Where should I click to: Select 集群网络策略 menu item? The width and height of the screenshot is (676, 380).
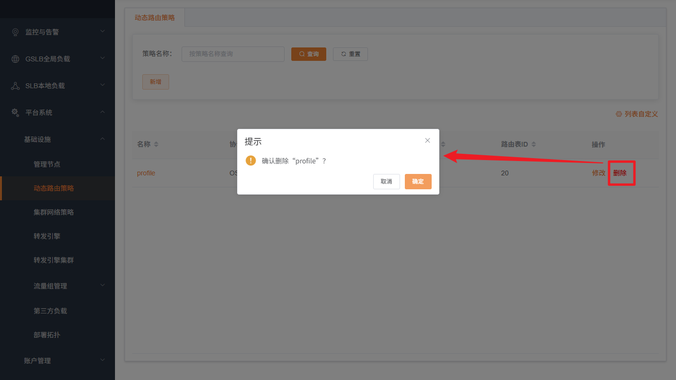click(x=54, y=212)
